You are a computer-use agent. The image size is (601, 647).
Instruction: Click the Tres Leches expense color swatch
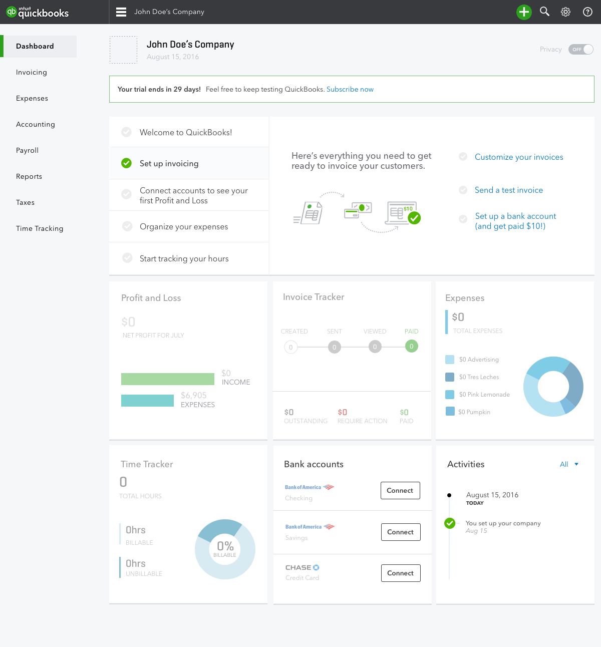point(450,377)
